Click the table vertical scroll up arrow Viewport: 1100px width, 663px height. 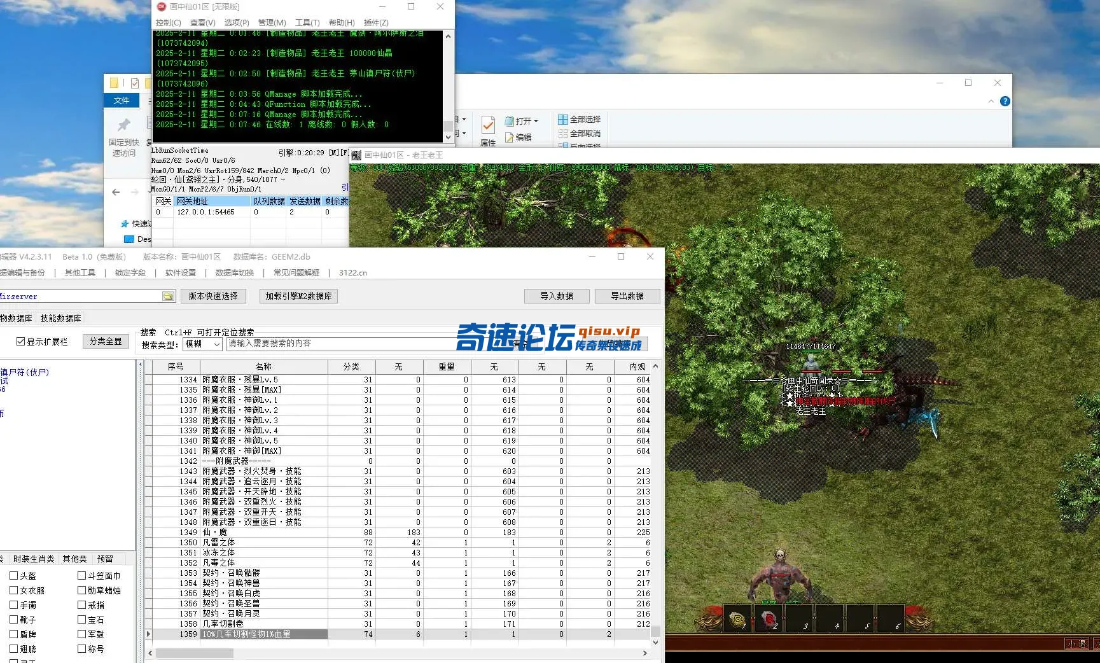655,366
